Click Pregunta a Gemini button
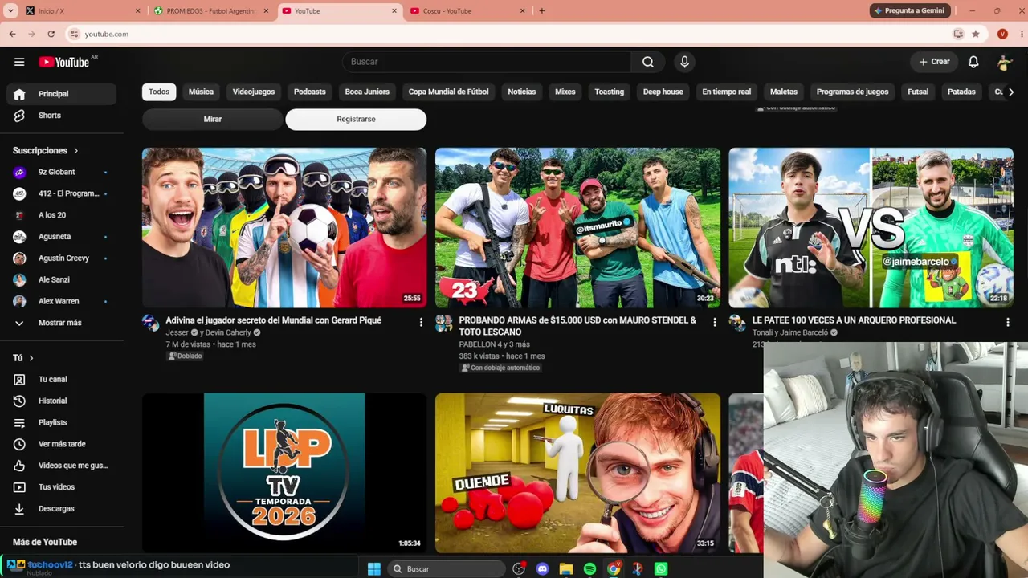 coord(910,11)
